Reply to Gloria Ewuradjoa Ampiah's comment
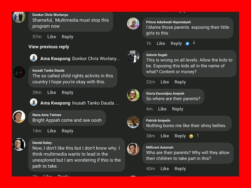 pos(178,109)
